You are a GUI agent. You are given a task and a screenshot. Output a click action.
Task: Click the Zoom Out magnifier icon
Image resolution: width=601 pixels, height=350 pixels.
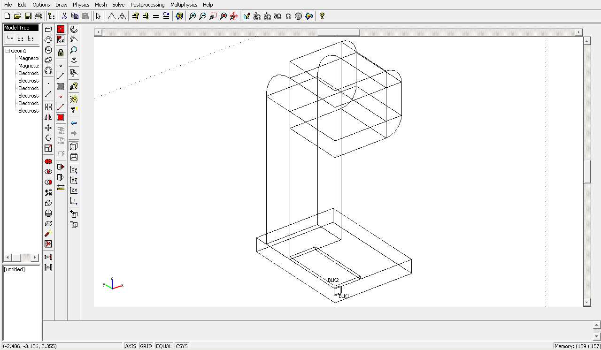(x=203, y=16)
